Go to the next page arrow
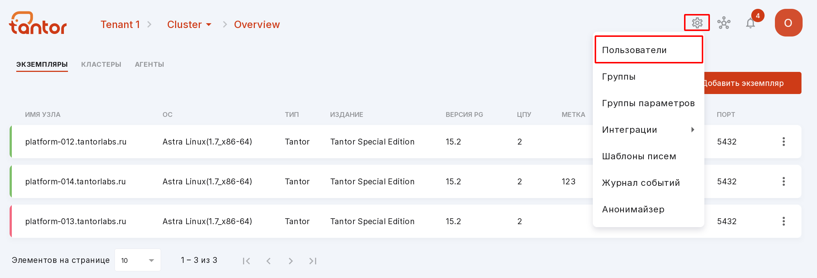This screenshot has height=278, width=817. pyautogui.click(x=291, y=261)
